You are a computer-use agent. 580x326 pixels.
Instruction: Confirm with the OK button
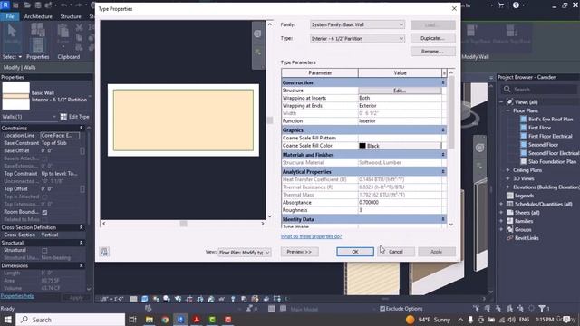point(355,252)
